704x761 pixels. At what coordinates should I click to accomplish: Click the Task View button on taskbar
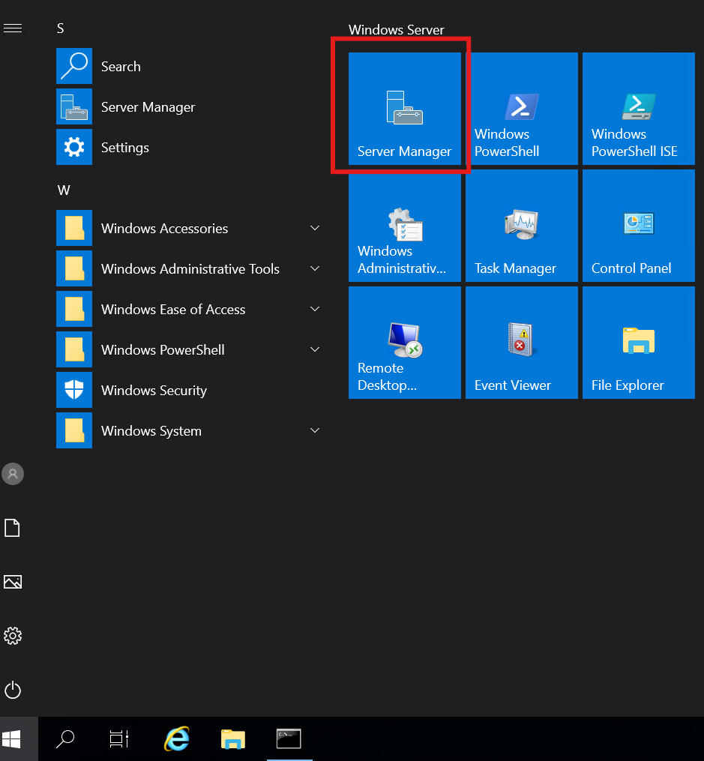click(x=119, y=739)
